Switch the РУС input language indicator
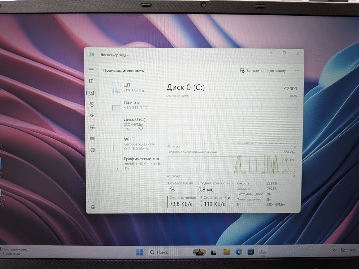Viewport: 359px width, 269px height. click(x=353, y=250)
